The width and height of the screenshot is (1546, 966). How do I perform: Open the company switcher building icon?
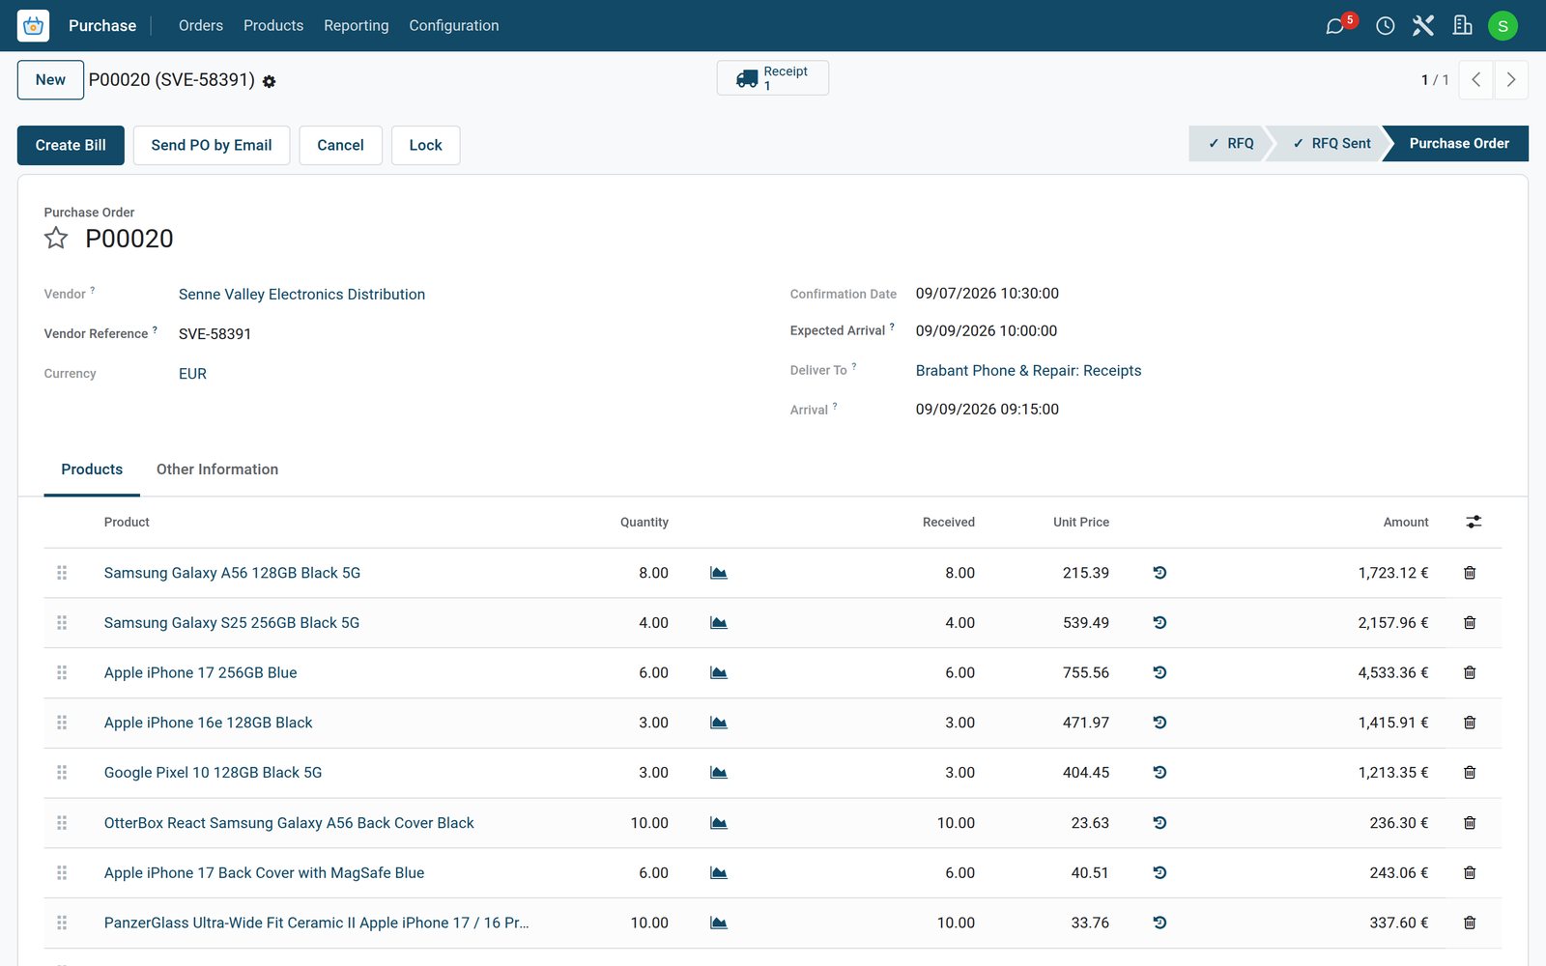(x=1463, y=26)
